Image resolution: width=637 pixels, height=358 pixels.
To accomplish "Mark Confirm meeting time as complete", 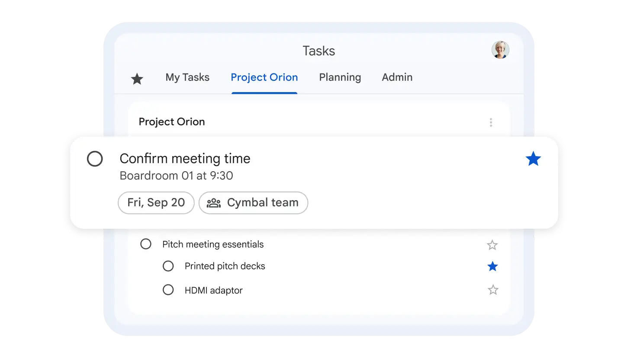I will click(x=95, y=159).
